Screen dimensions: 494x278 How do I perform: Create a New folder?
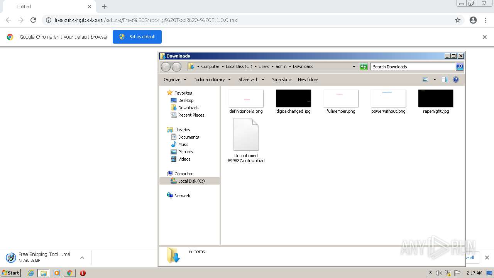pyautogui.click(x=308, y=80)
